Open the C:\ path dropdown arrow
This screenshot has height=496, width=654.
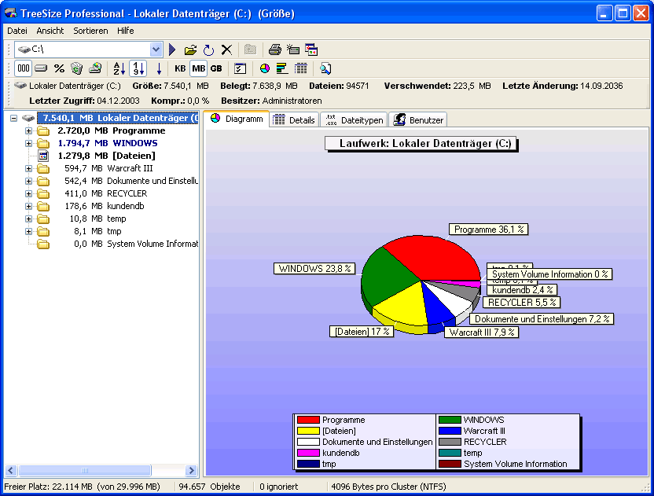coord(156,50)
